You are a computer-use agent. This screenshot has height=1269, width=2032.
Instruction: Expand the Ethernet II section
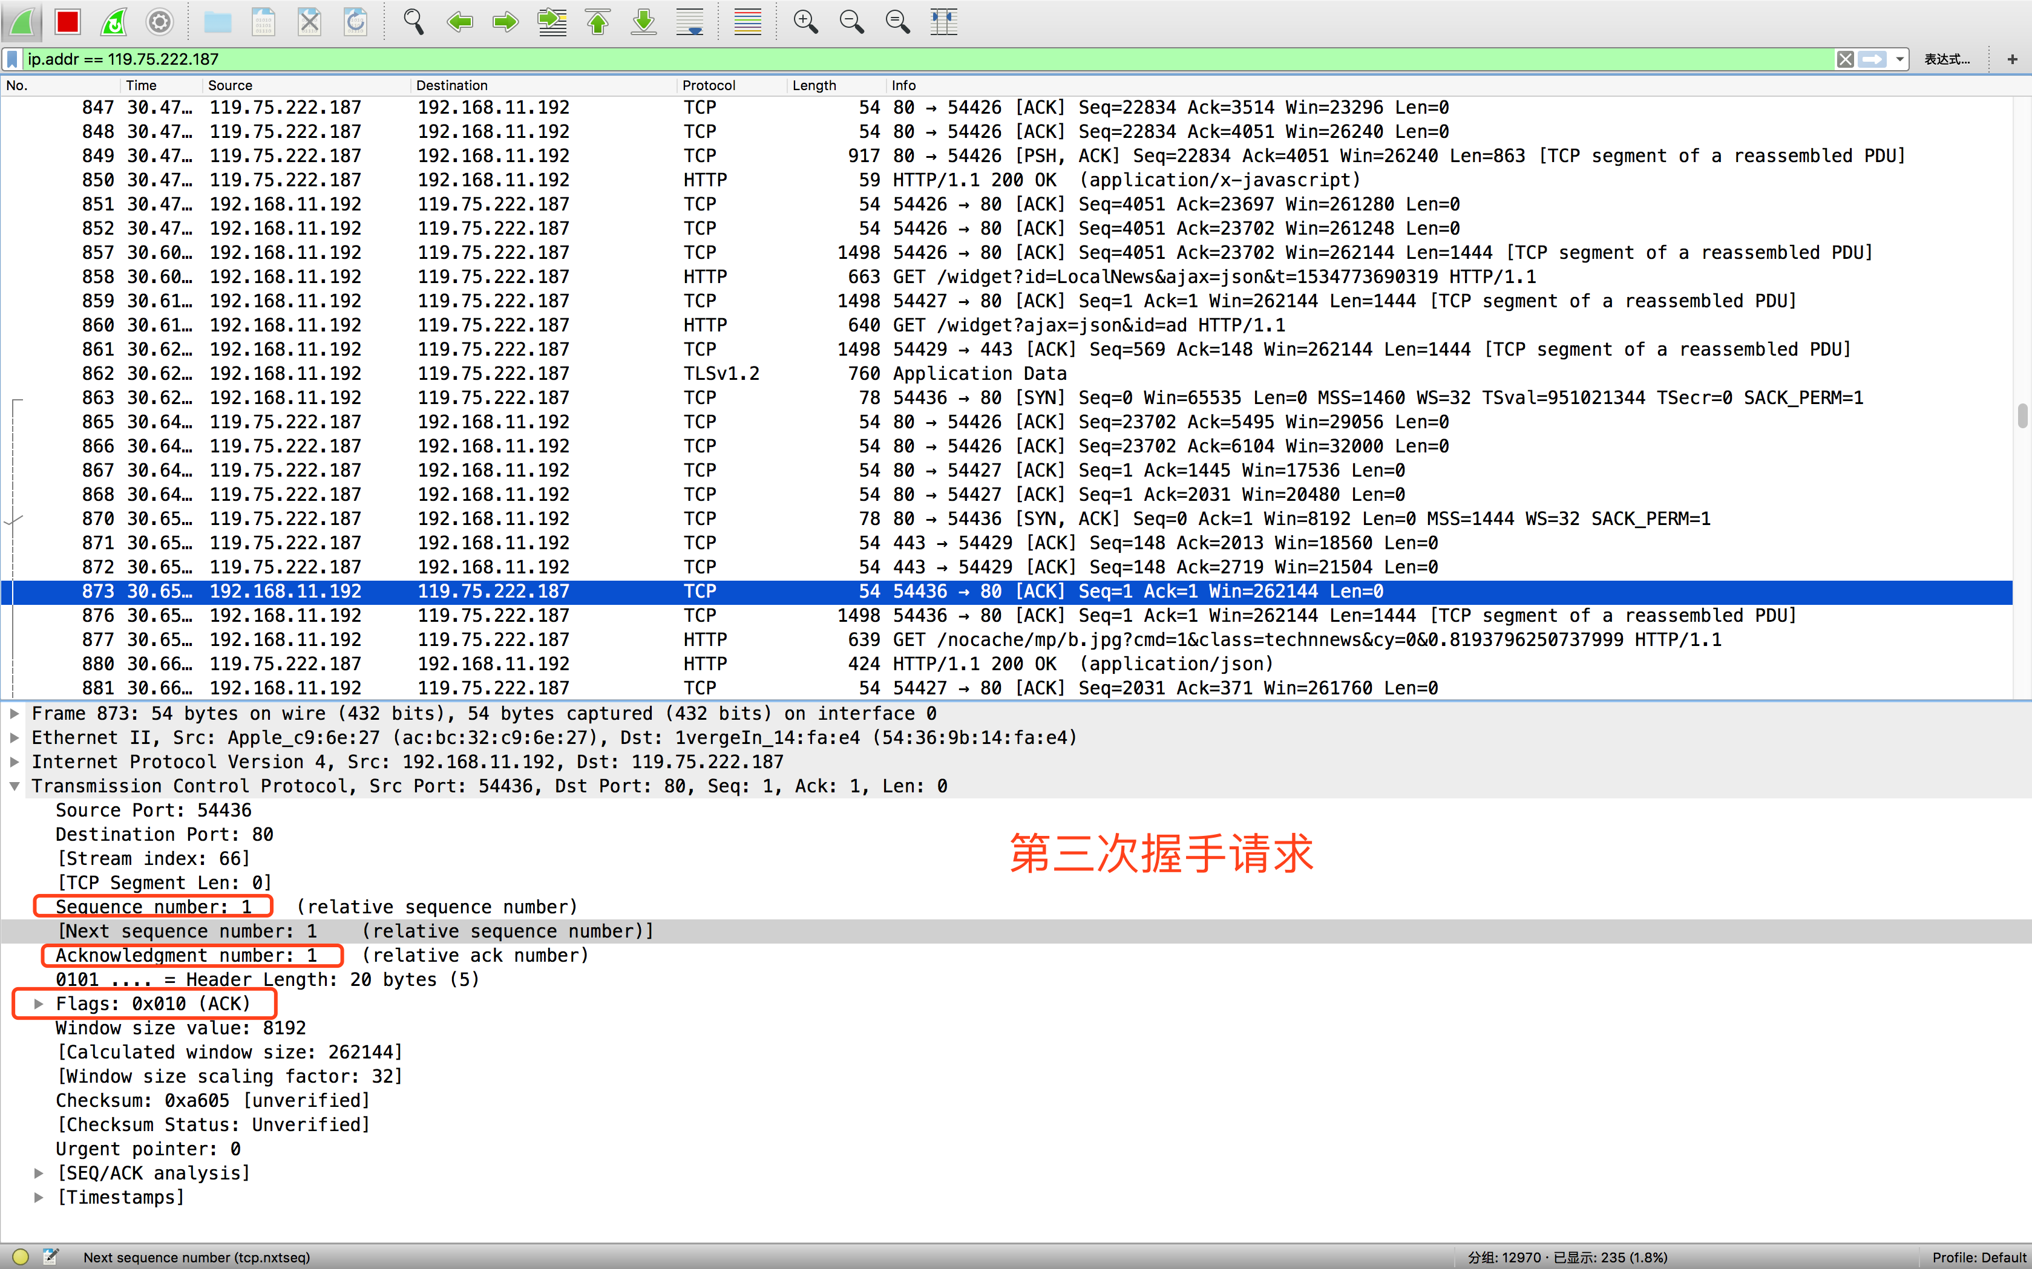tap(15, 738)
